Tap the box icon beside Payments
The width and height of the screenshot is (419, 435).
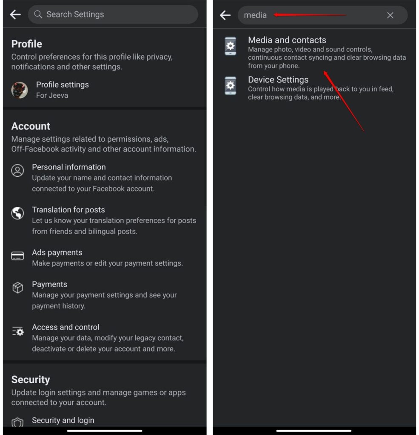[17, 288]
